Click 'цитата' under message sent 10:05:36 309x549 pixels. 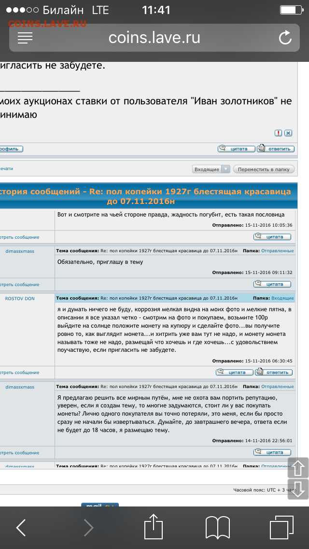[x=272, y=237]
